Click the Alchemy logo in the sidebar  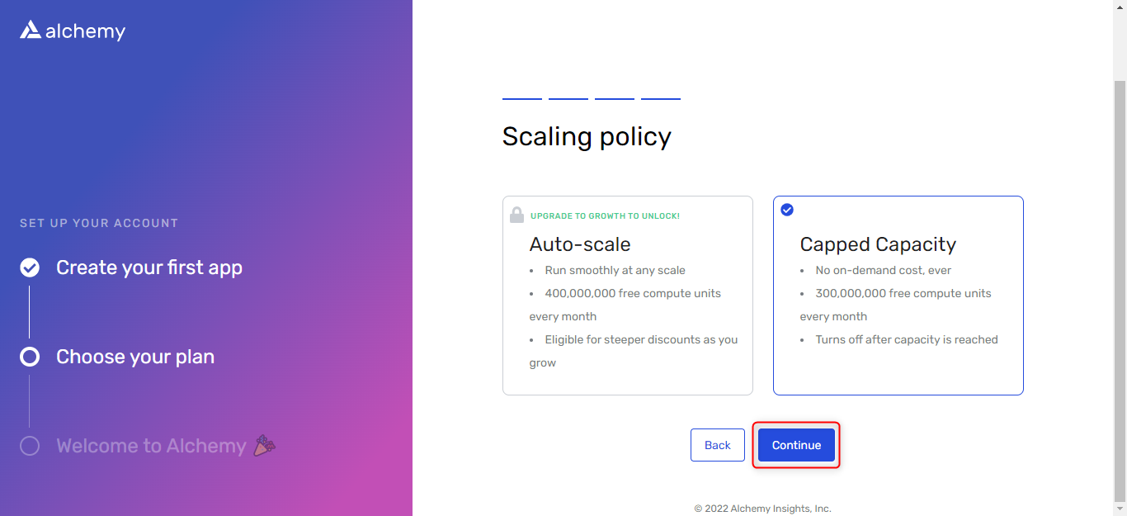[x=73, y=31]
